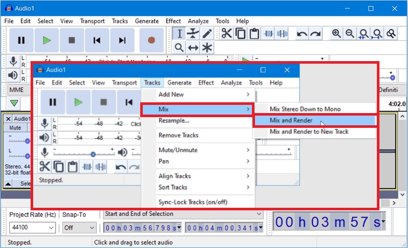Screen dimensions: 408x248
Task: Expand the Align Tracks submenu
Action: pyautogui.click(x=198, y=176)
